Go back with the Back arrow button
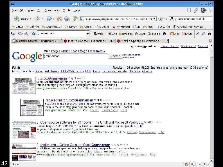 point(17,19)
